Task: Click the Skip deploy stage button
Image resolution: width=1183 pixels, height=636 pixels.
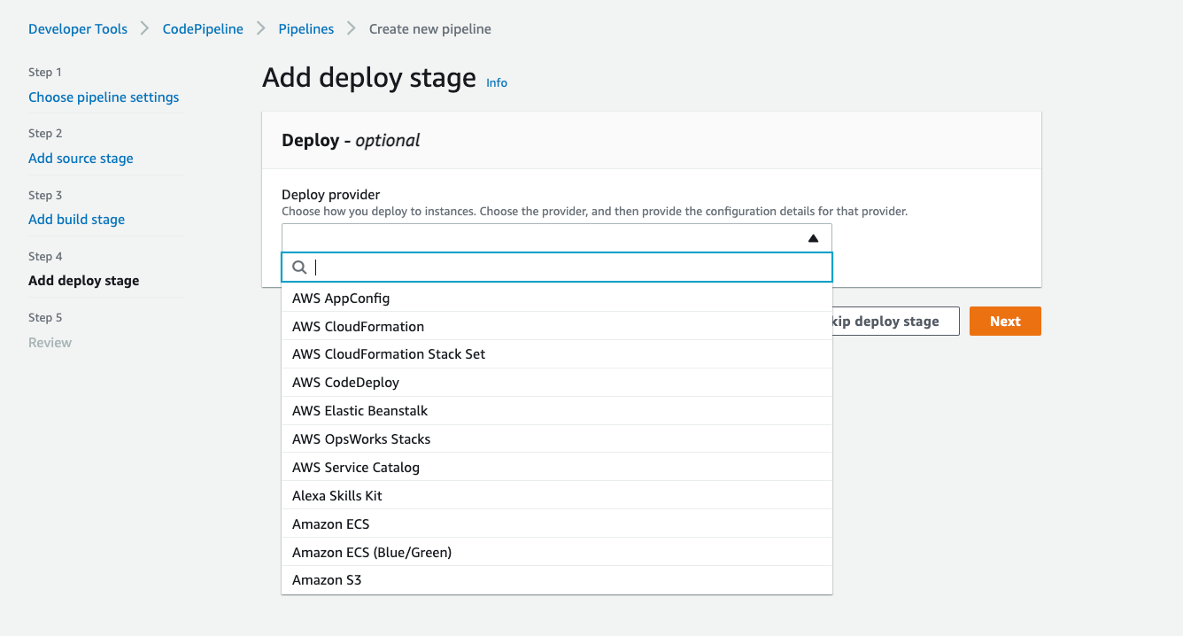Action: point(895,322)
